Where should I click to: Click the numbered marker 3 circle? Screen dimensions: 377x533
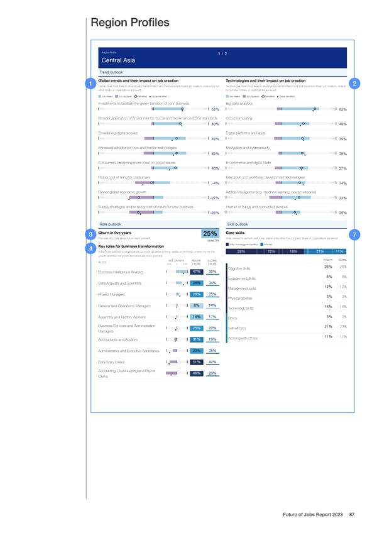click(90, 235)
